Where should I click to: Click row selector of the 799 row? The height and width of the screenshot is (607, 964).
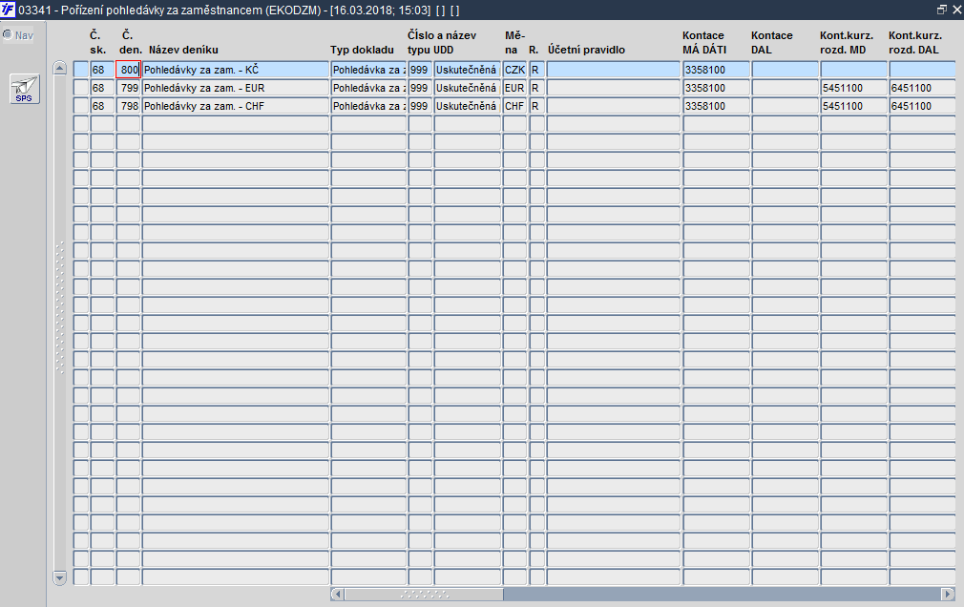click(81, 88)
